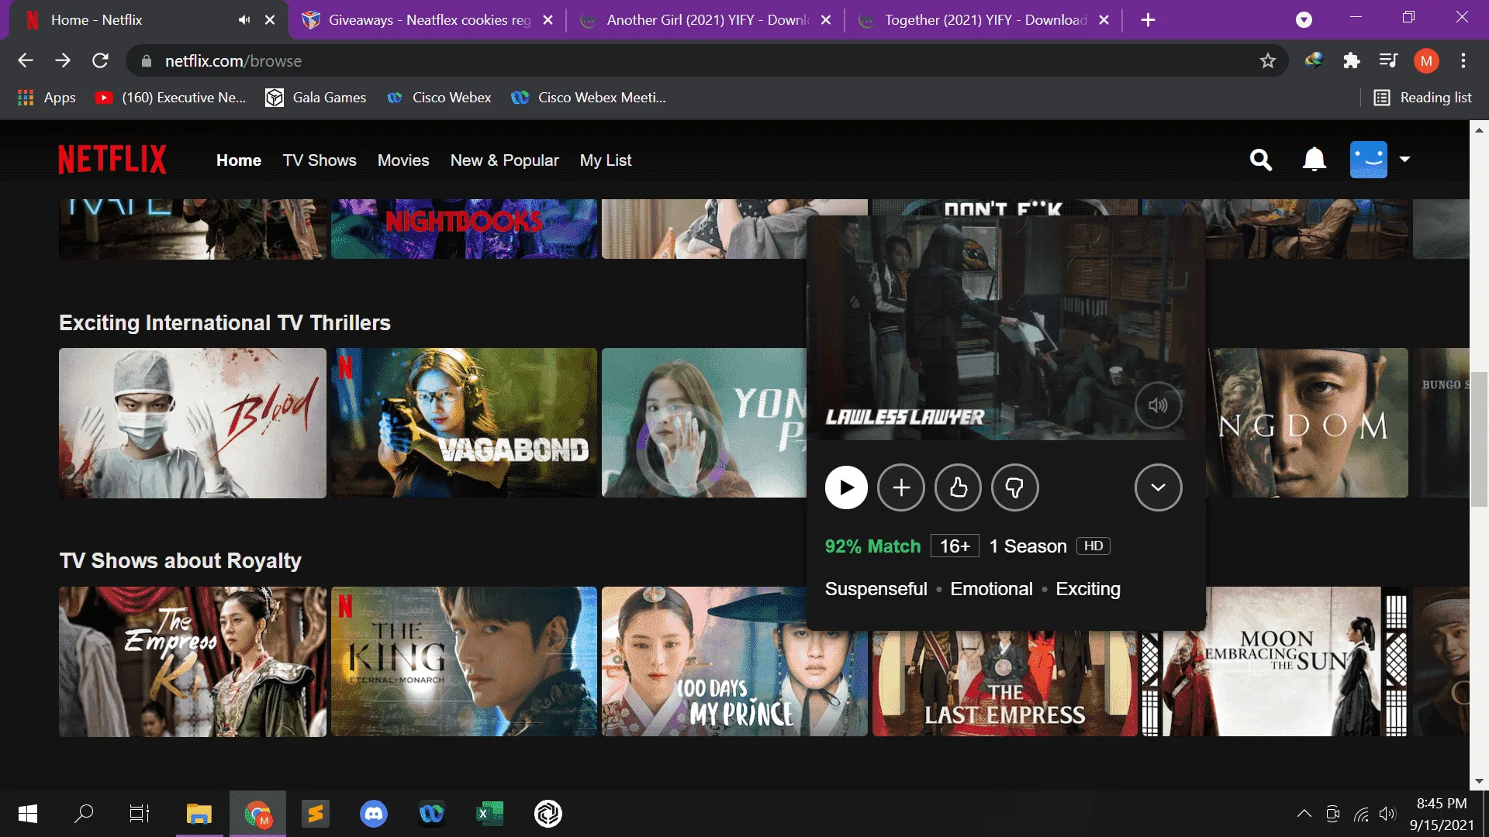Viewport: 1489px width, 837px height.
Task: Mute the Netflix tab audio icon
Action: (244, 20)
